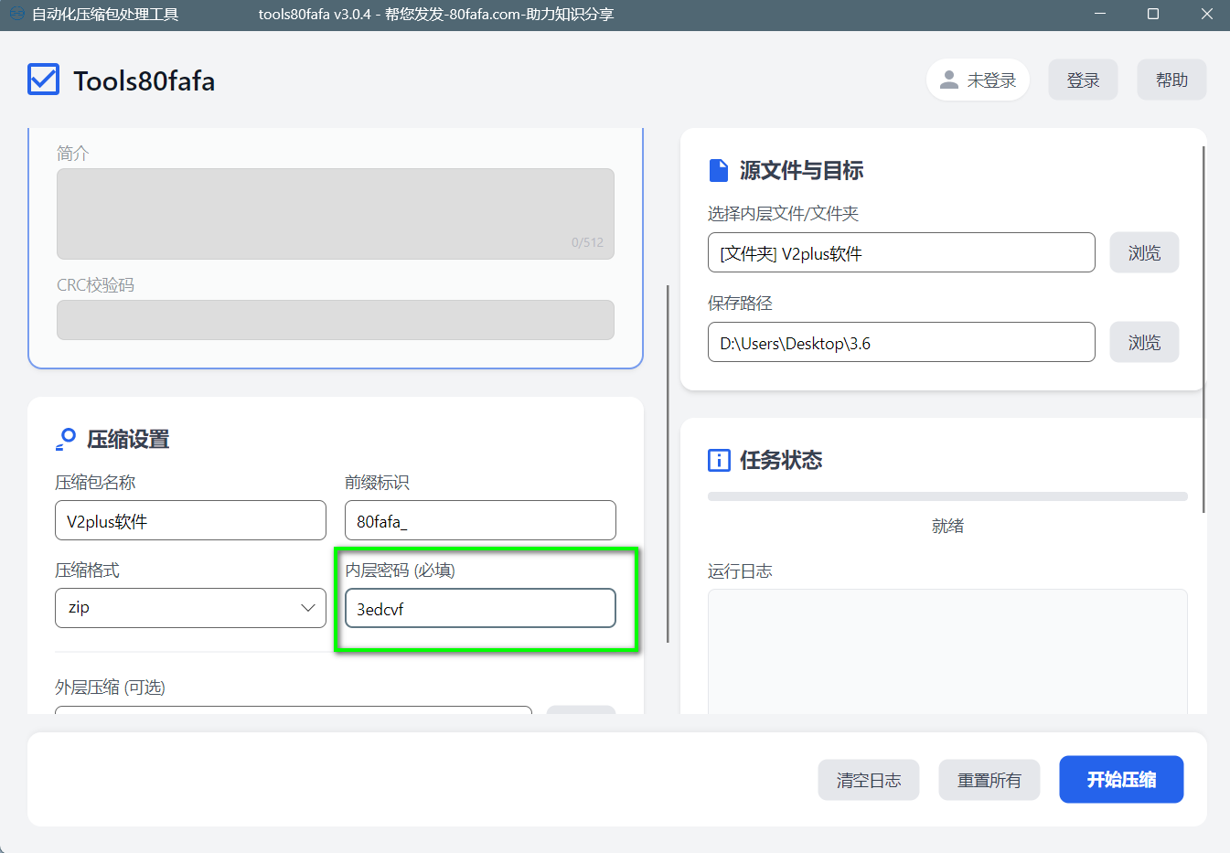
Task: Click the app icon in the title bar
Action: [x=16, y=14]
